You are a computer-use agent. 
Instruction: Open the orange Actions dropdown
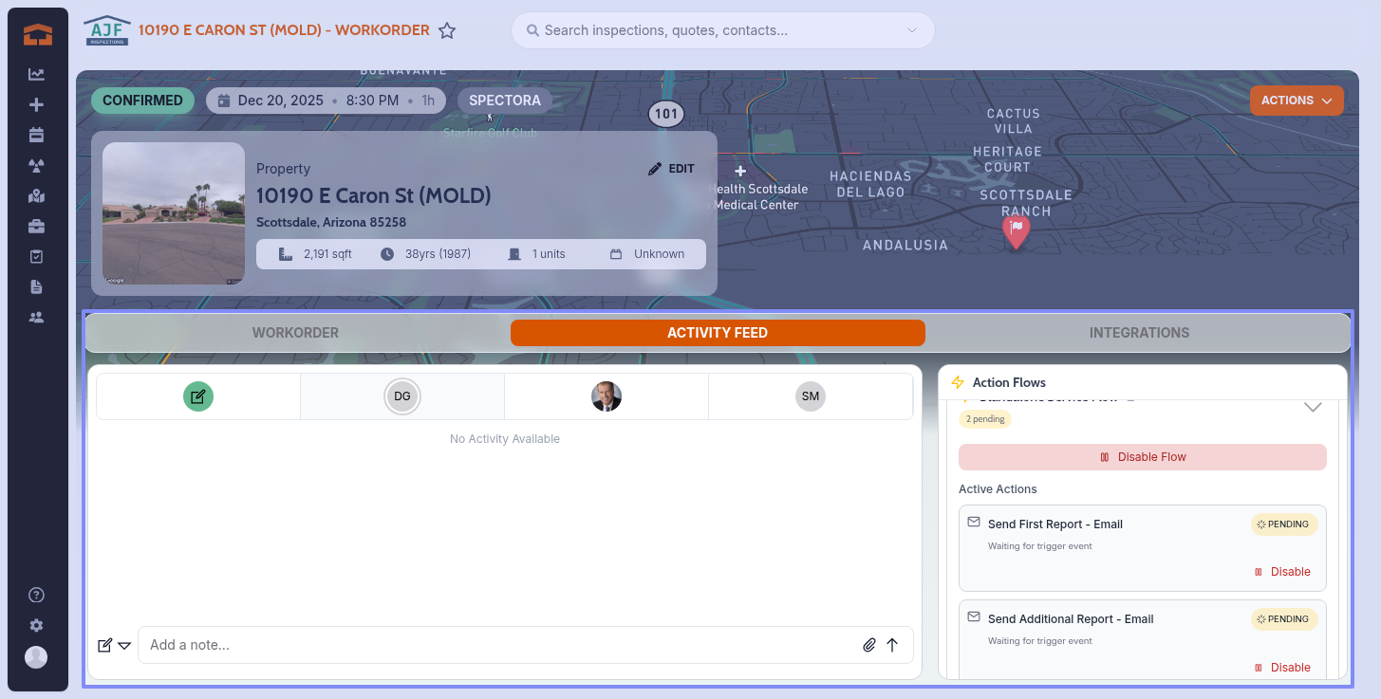pyautogui.click(x=1296, y=101)
